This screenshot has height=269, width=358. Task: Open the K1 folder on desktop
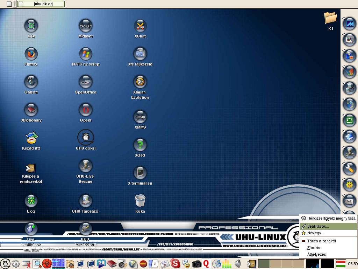point(330,18)
